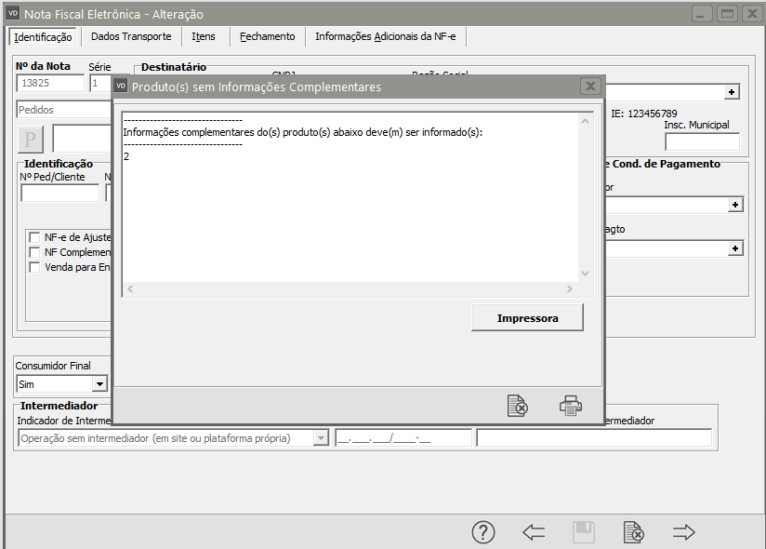This screenshot has height=549, width=766.
Task: Click the plus button on the Destinatário field
Action: [x=732, y=92]
